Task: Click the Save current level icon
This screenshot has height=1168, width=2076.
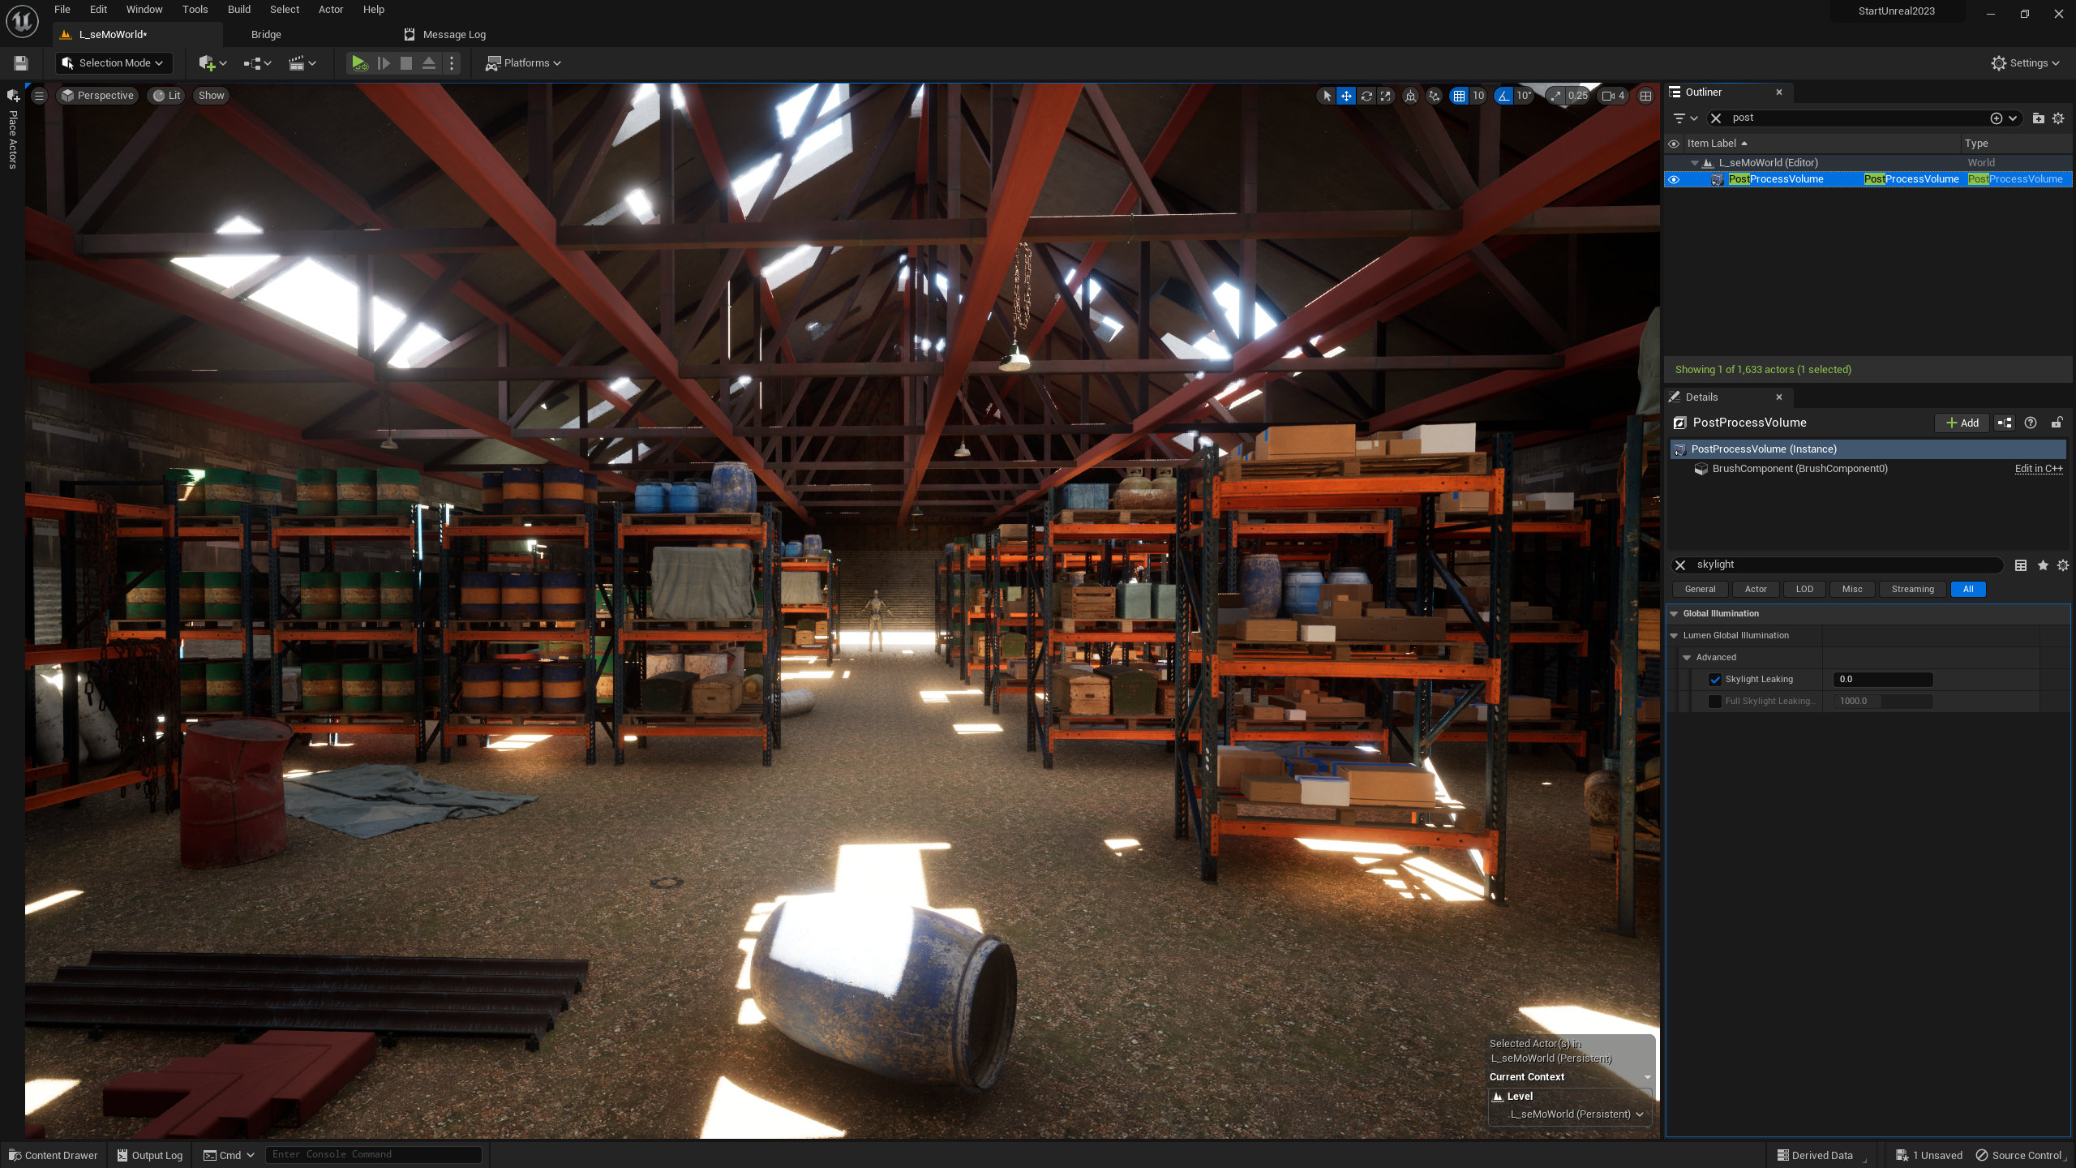Action: (21, 63)
